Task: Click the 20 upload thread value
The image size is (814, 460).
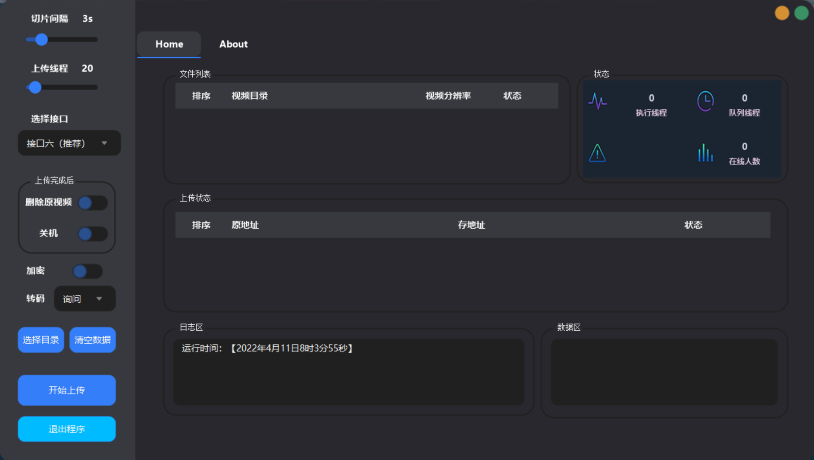Action: [x=87, y=68]
